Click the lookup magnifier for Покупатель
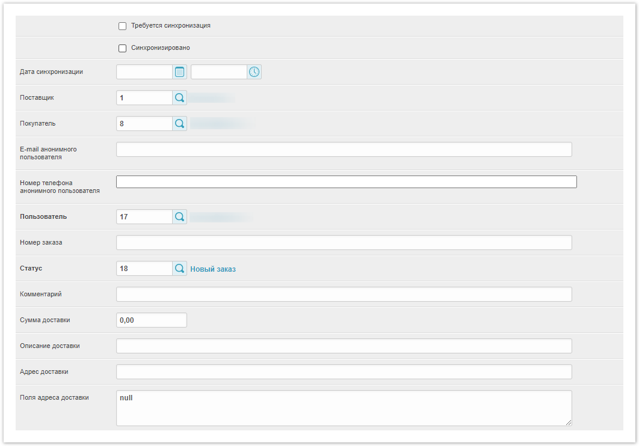This screenshot has width=639, height=446. point(179,124)
